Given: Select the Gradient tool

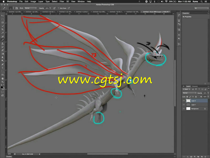Looking at the screenshot, I should click(2, 54).
